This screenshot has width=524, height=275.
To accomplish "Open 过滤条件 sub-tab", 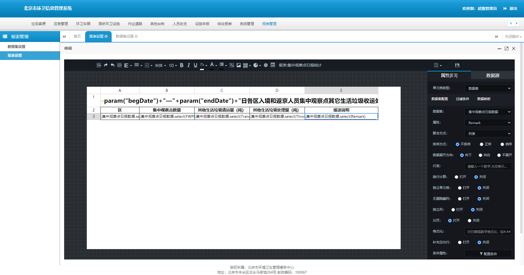I will pyautogui.click(x=462, y=99).
